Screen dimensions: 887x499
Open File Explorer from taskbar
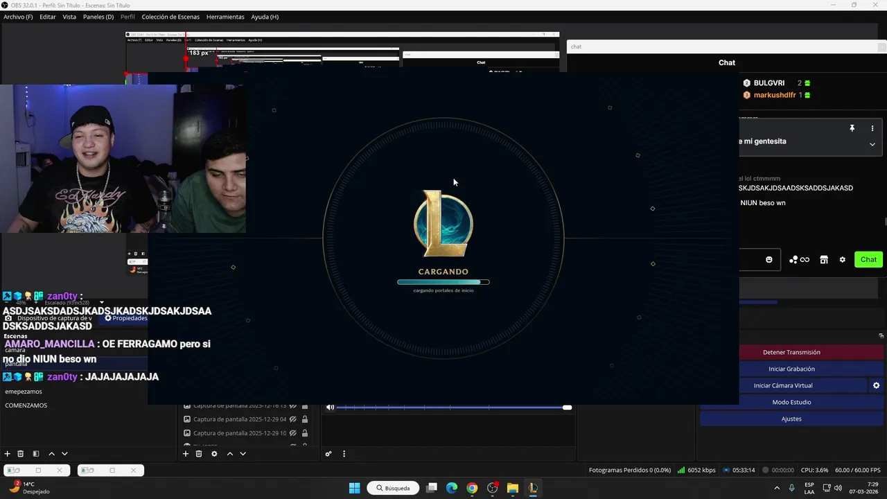(x=513, y=488)
